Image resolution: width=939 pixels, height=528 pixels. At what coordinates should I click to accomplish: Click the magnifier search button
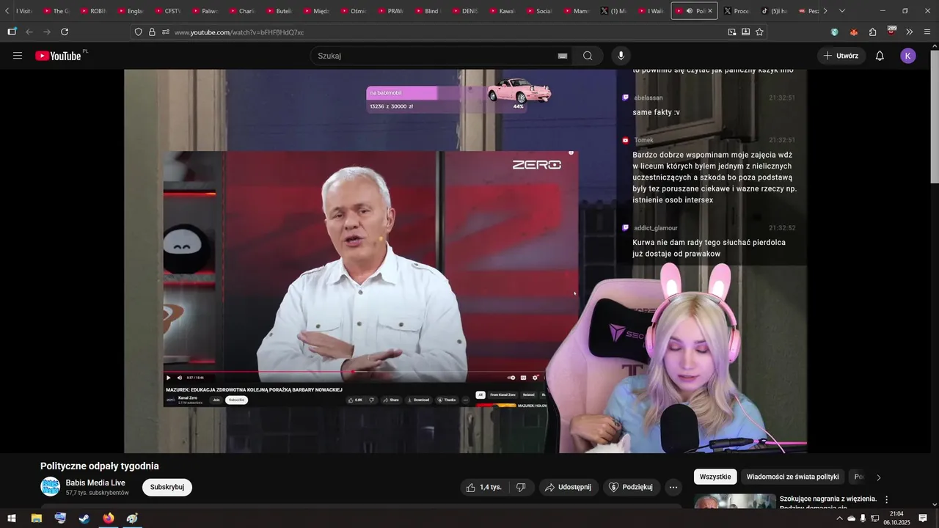(x=588, y=56)
